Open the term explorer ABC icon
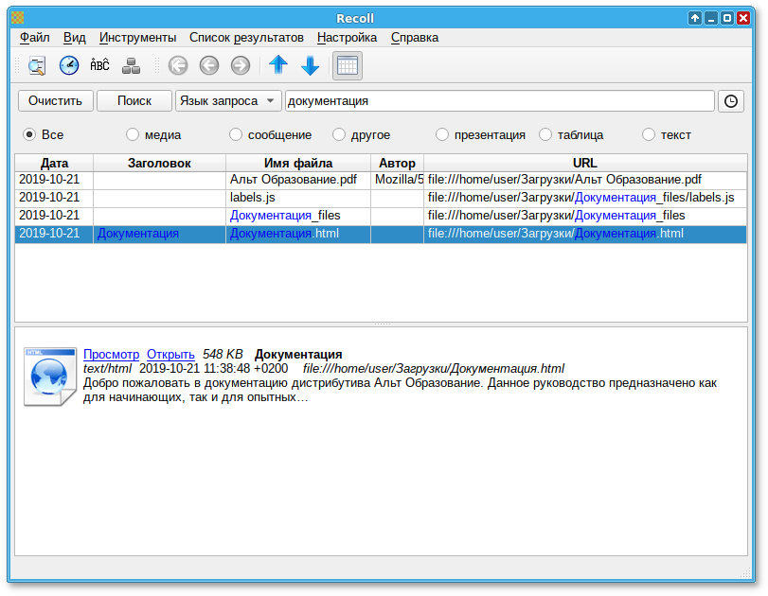This screenshot has height=596, width=768. click(100, 65)
